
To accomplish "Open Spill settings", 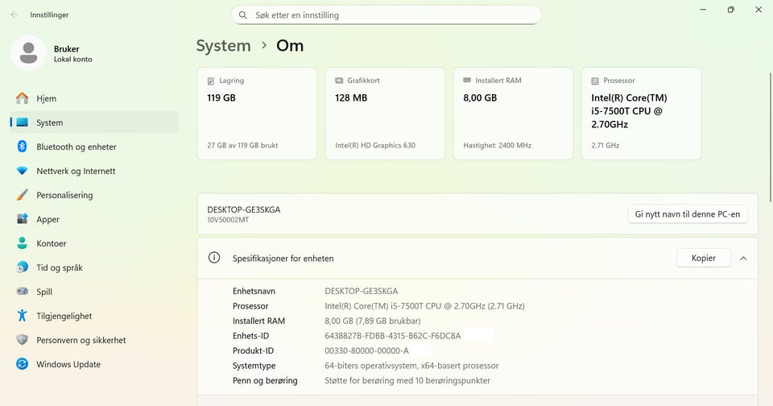I will pos(94,292).
